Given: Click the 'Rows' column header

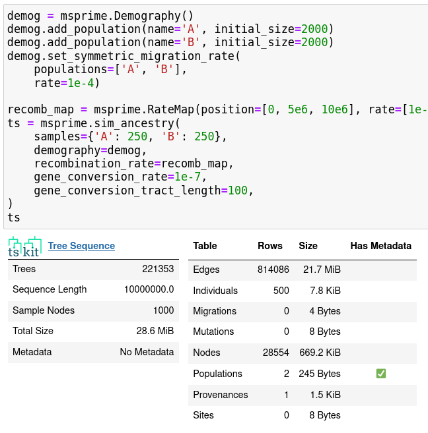Looking at the screenshot, I should pos(269,246).
